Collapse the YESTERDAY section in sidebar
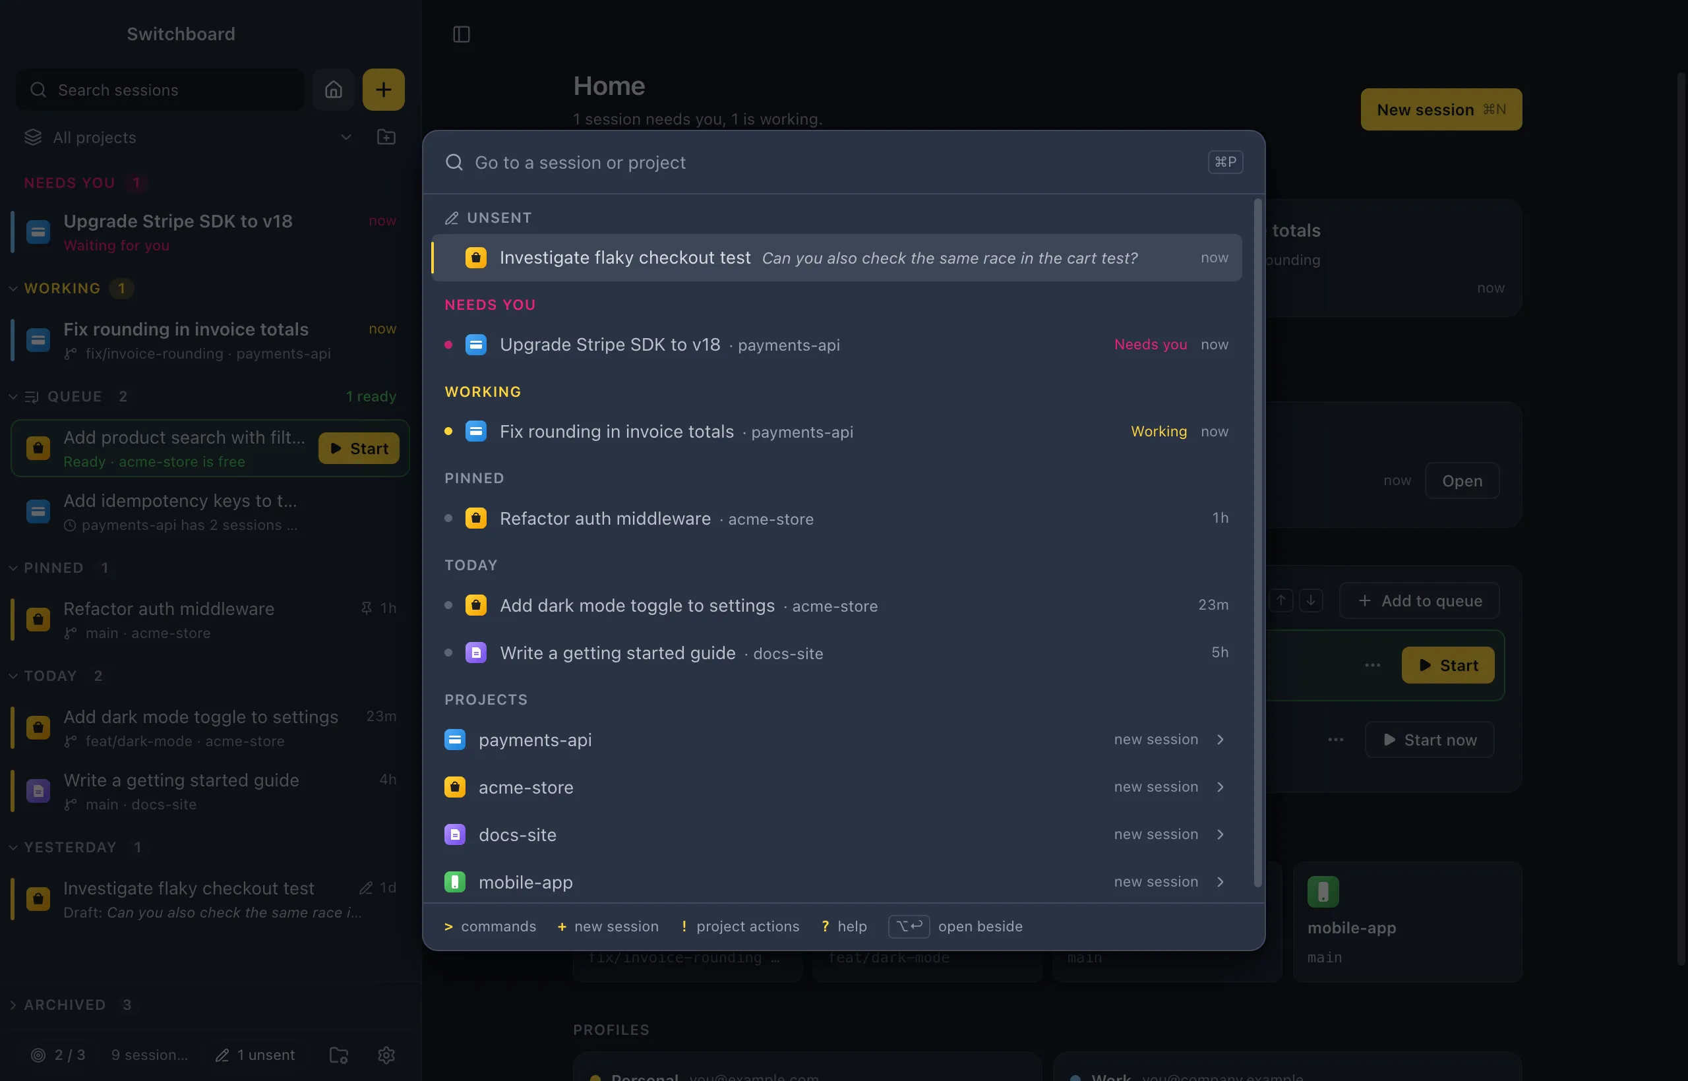 coord(13,847)
